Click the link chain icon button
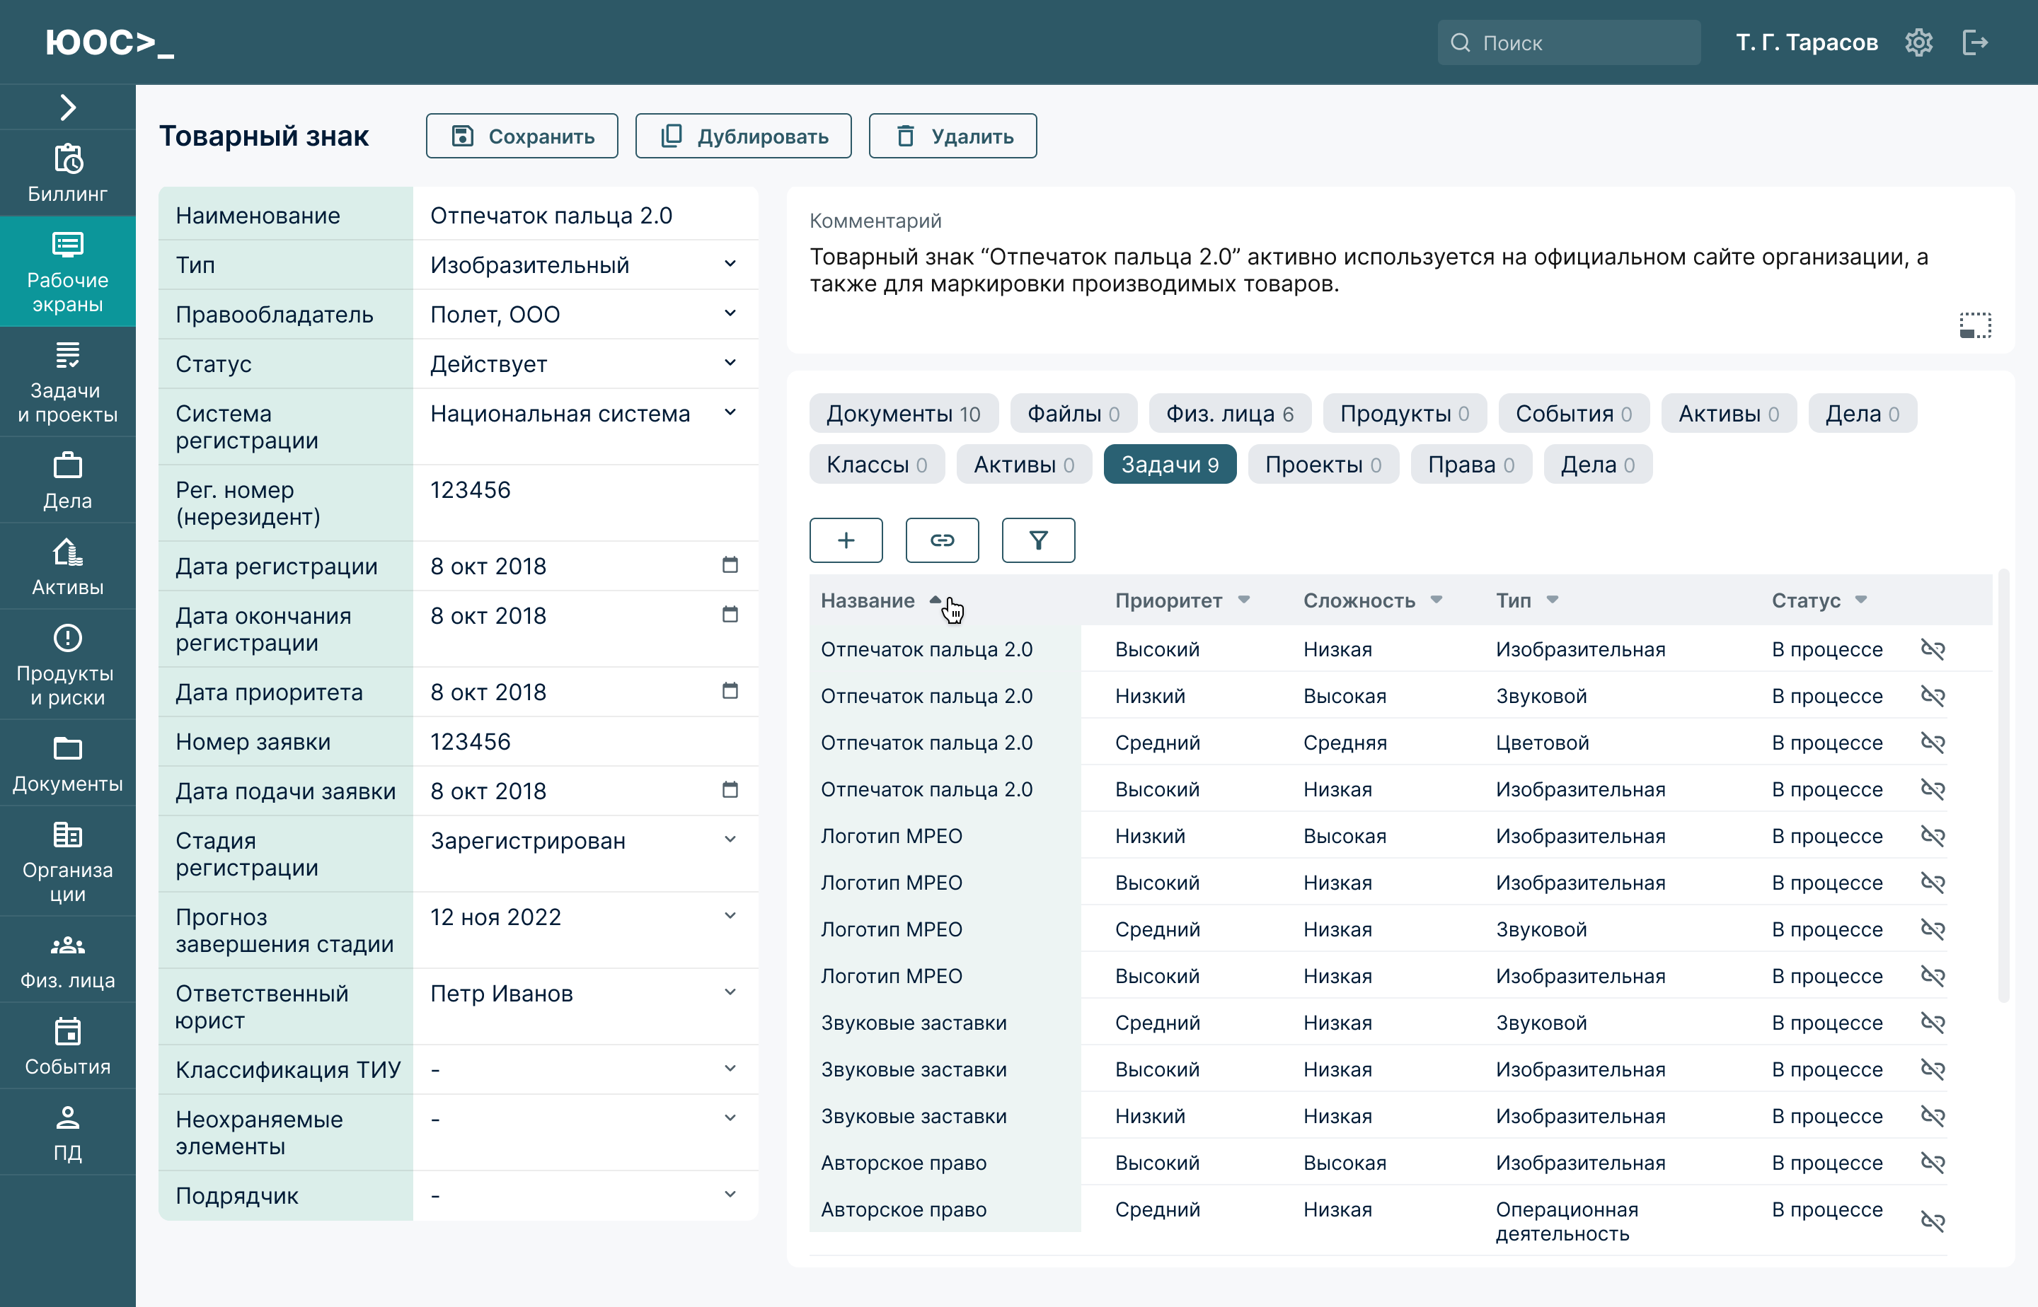Viewport: 2038px width, 1307px height. (942, 540)
